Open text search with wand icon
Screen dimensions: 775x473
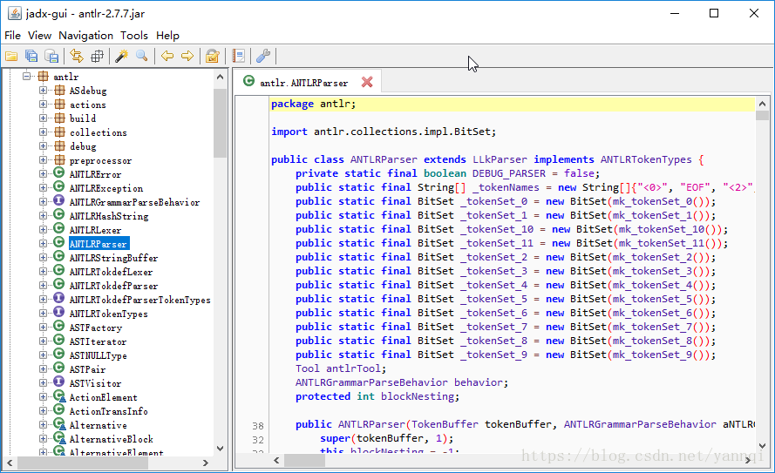122,57
